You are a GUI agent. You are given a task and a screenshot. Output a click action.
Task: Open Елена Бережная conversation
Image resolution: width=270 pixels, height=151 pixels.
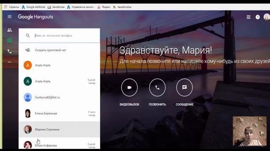pos(59,113)
